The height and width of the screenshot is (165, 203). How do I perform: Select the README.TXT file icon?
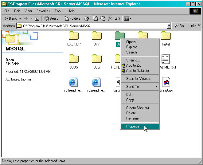point(166,59)
